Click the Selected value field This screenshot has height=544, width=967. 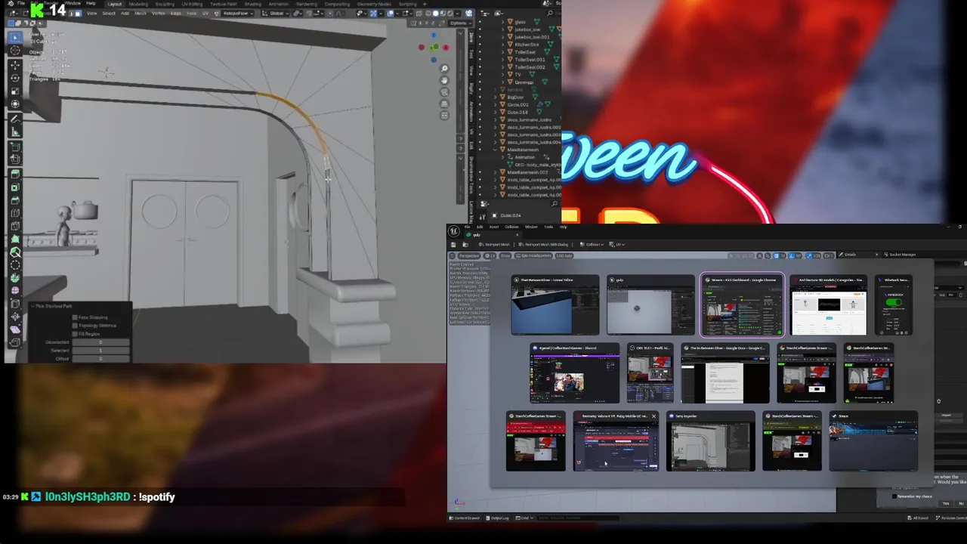[x=100, y=351]
